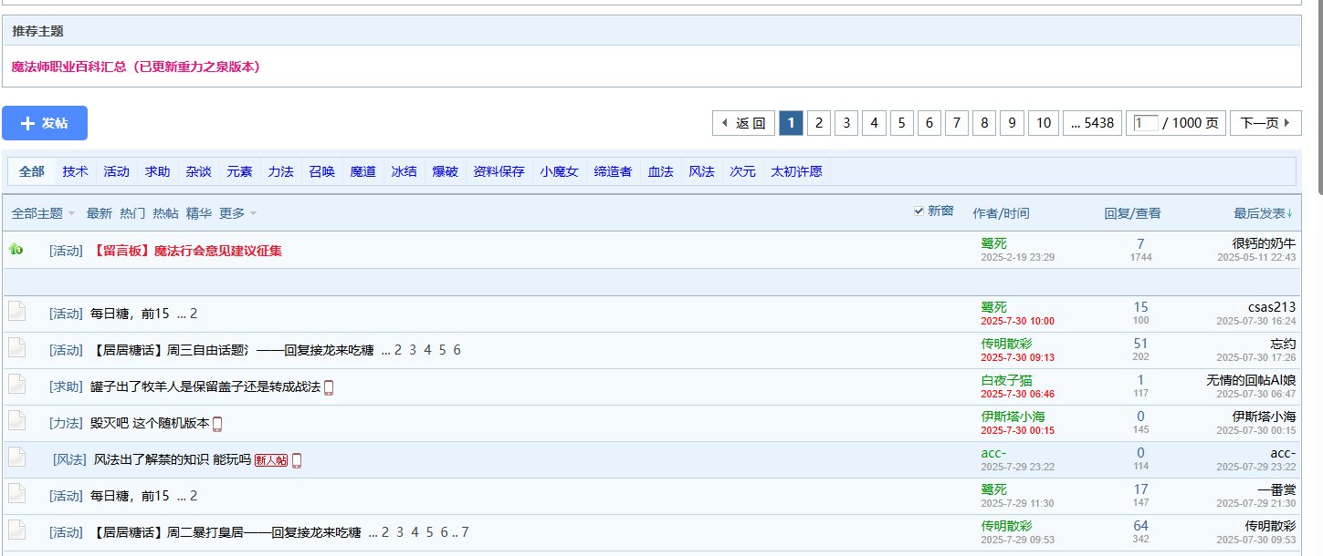1323x556 pixels.
Task: Click thread icon beside 罐子出了牧羊人
Action: coord(16,384)
